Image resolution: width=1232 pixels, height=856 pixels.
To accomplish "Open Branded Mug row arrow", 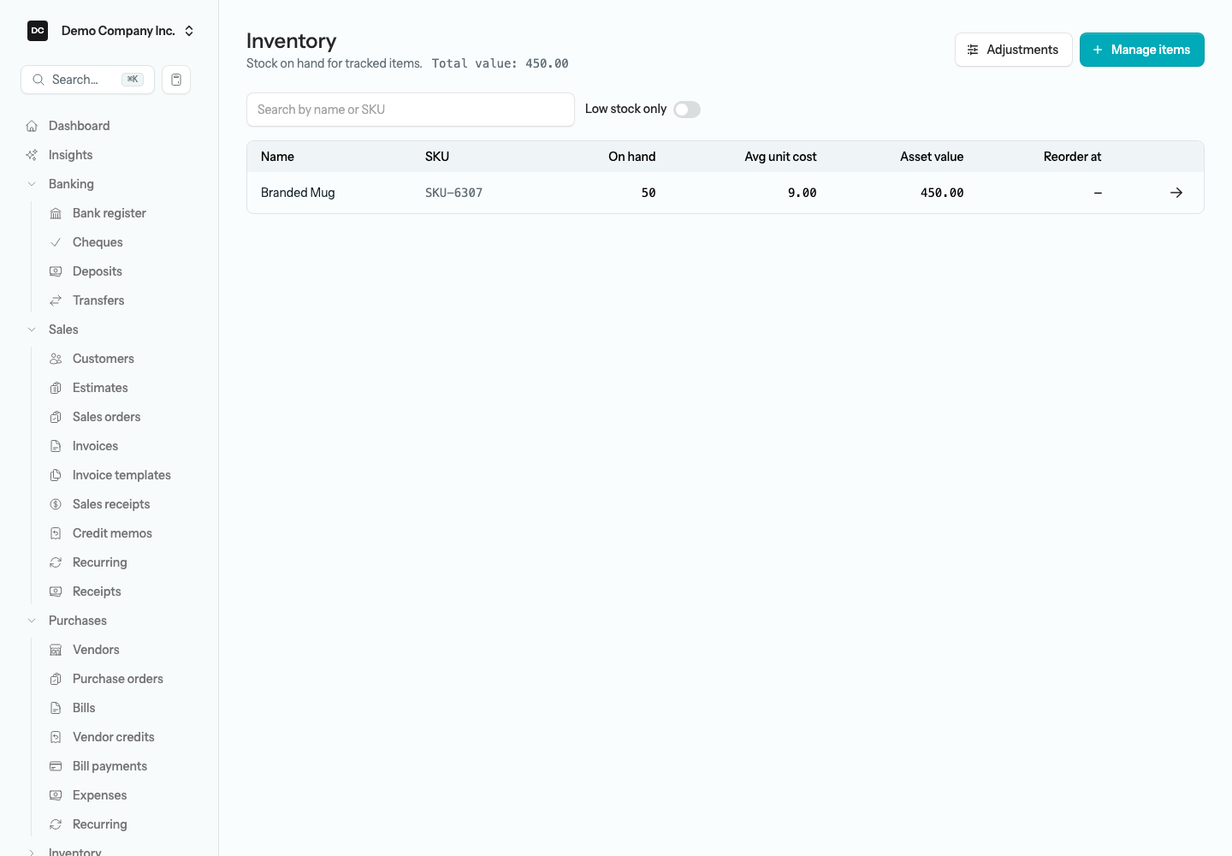I will pyautogui.click(x=1176, y=193).
